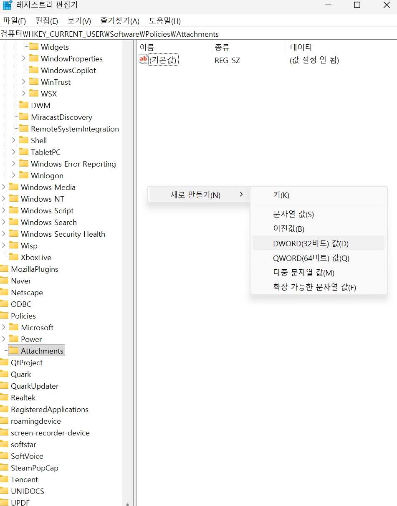Click the registry path address bar
The width and height of the screenshot is (397, 506).
[198, 34]
